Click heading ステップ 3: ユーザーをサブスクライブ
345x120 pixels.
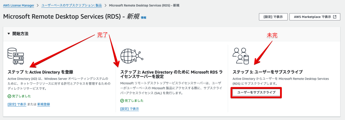point(268,72)
